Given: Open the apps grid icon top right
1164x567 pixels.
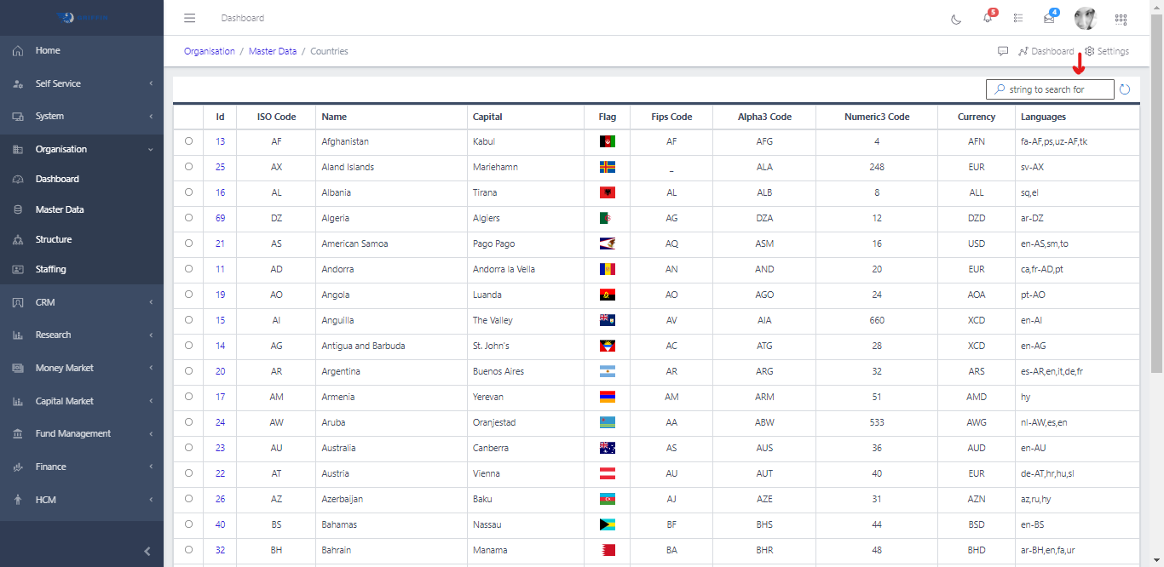Looking at the screenshot, I should point(1121,18).
